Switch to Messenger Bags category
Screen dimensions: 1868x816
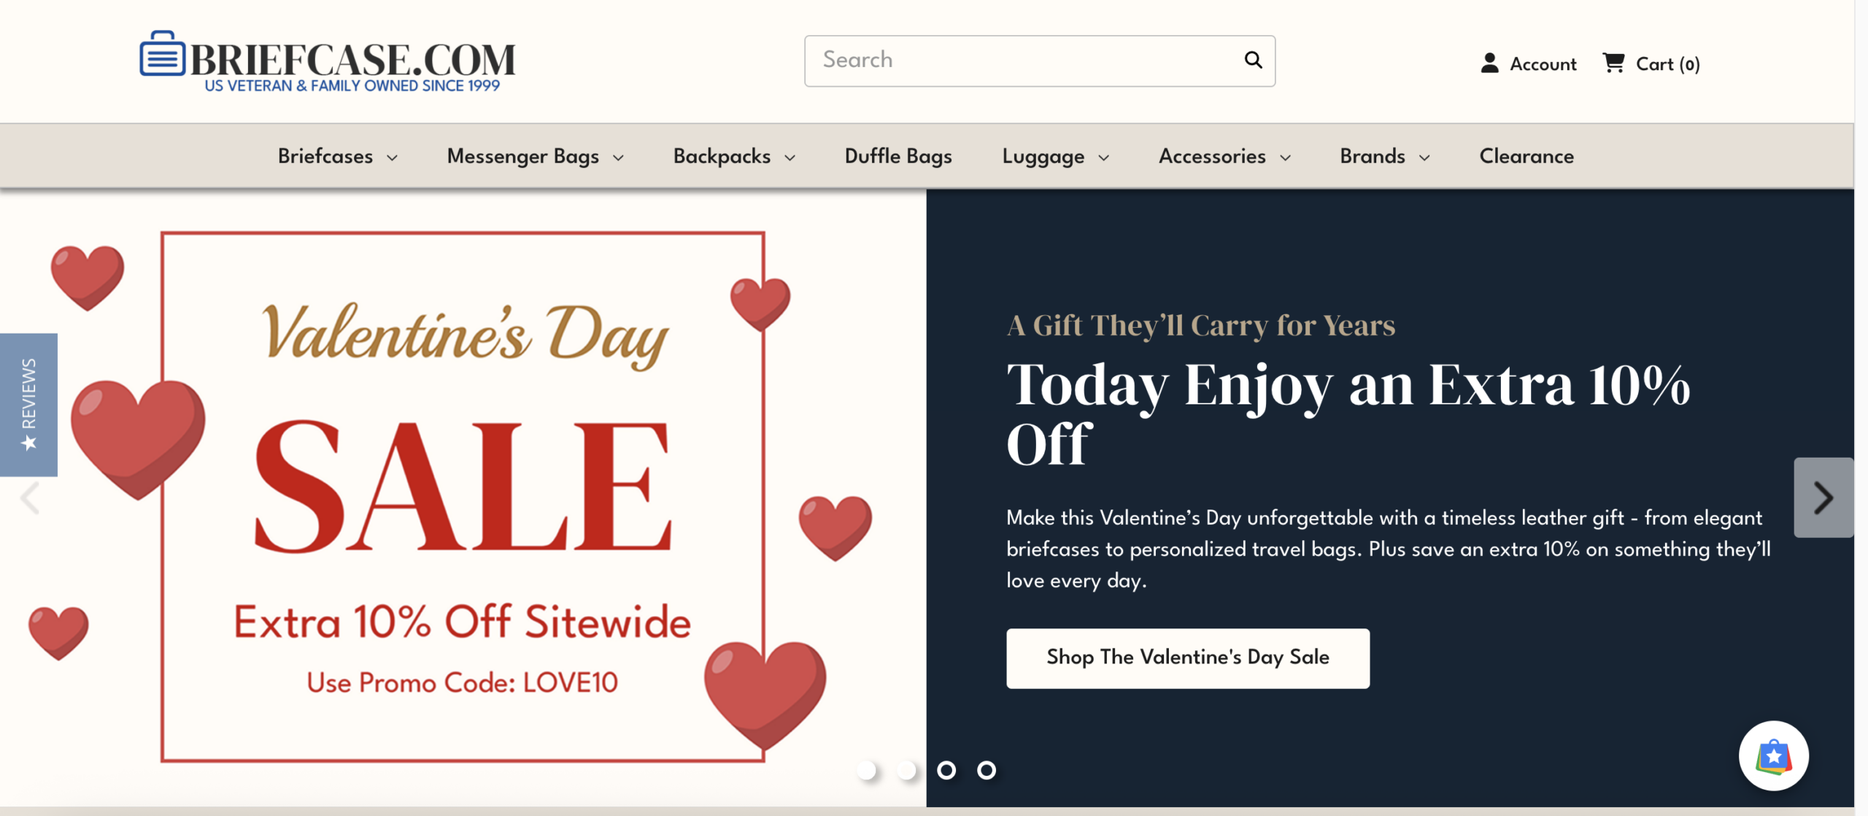pyautogui.click(x=534, y=155)
